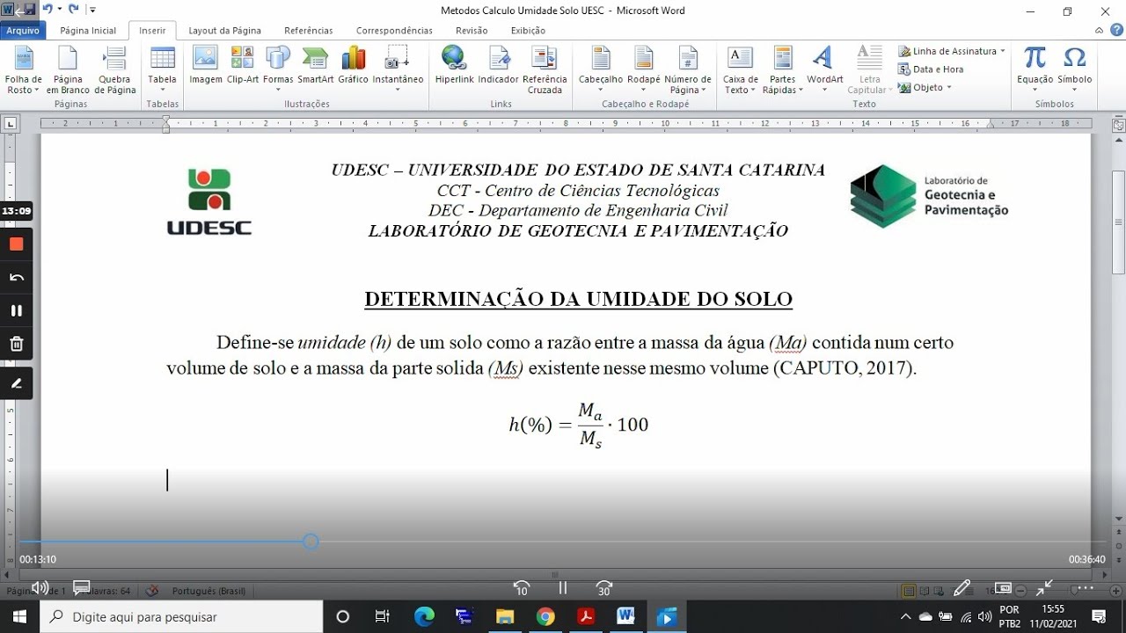Screen dimensions: 1126x633
Task: Switch to the Página Inicial tab
Action: (88, 30)
